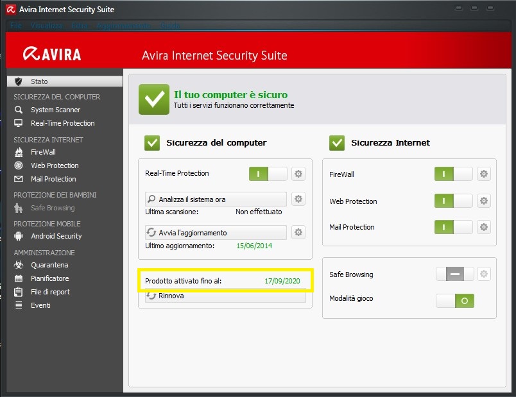Click the Quarantena biohazard icon
Viewport: 516px width, 397px height.
click(x=19, y=265)
